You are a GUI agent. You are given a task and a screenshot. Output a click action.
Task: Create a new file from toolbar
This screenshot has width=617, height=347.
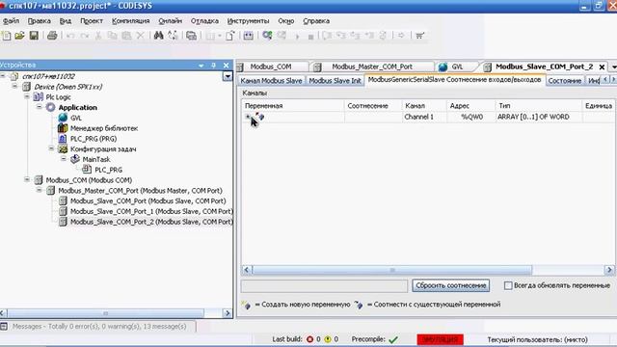point(7,36)
